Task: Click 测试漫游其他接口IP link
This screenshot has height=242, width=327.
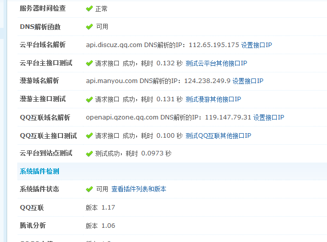Action: point(213,99)
